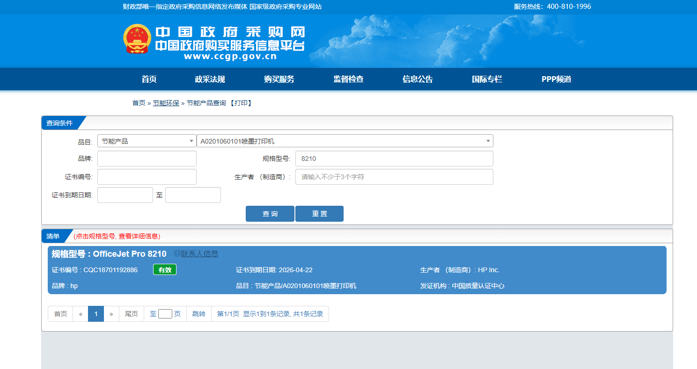Click the 节能环保 breadcrumb link
The height and width of the screenshot is (369, 697).
[166, 103]
